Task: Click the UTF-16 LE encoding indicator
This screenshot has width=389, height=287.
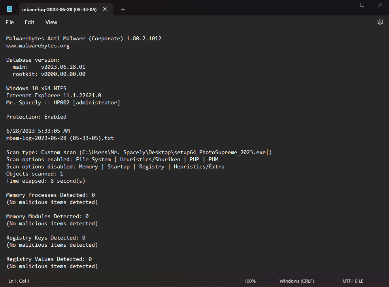Action: tap(353, 281)
